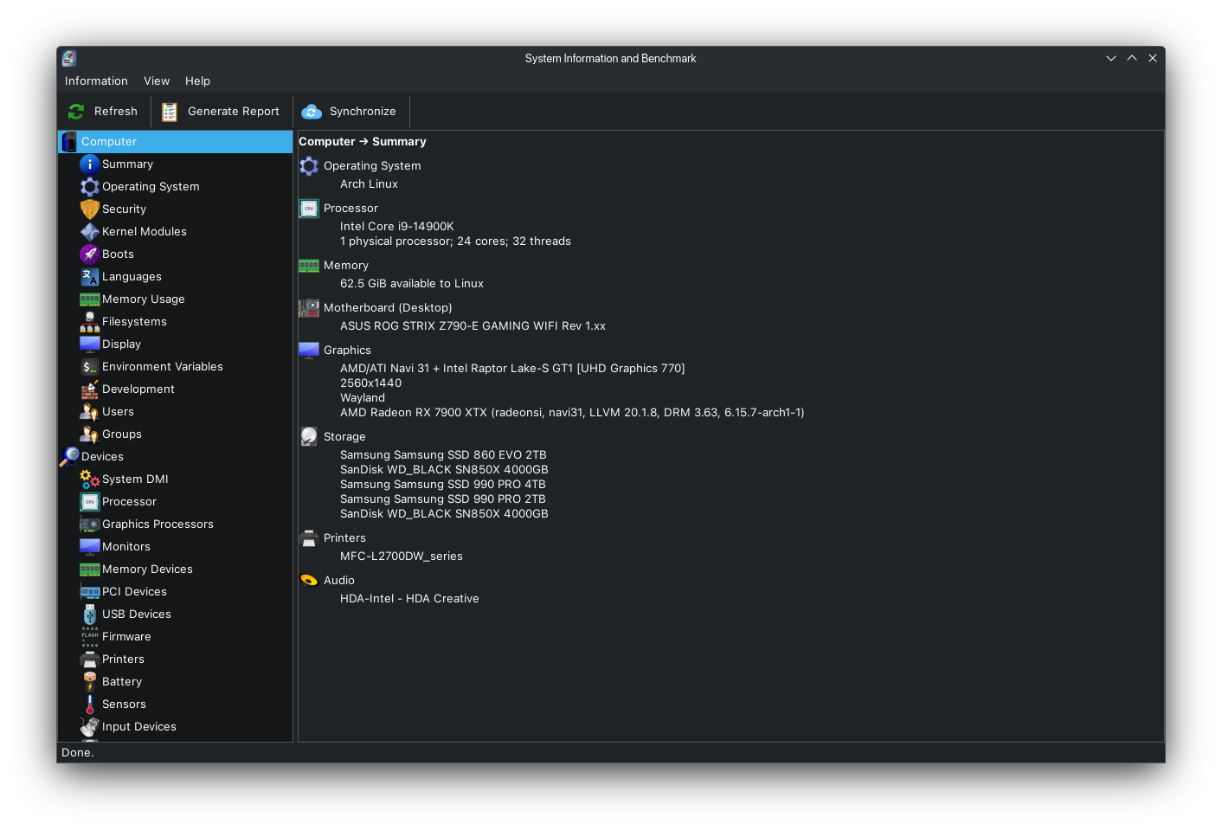Select the Users icon

point(89,411)
